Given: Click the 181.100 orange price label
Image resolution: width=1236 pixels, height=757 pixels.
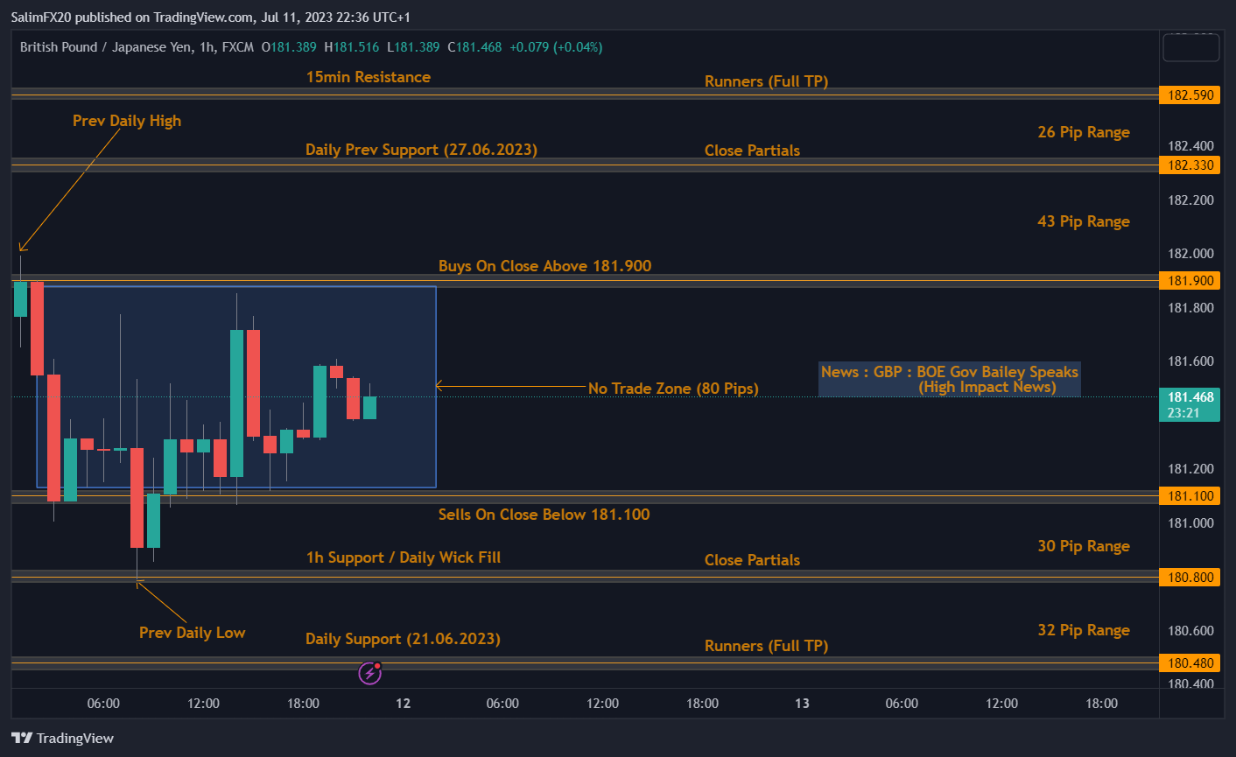Looking at the screenshot, I should 1190,496.
